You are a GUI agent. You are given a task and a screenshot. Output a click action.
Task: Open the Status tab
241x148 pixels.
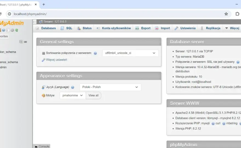pyautogui.click(x=84, y=28)
